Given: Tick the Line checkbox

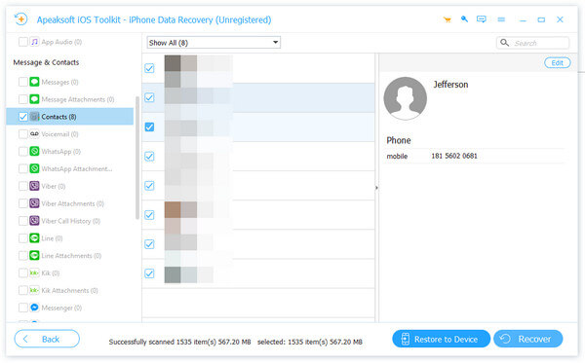Looking at the screenshot, I should point(23,237).
